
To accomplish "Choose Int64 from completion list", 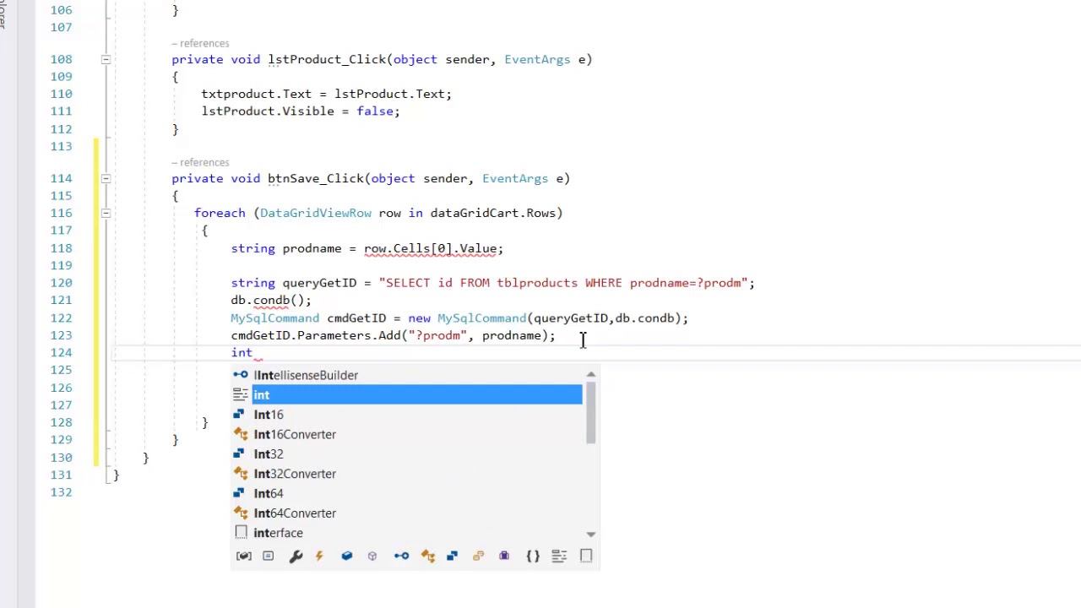I will pyautogui.click(x=407, y=493).
